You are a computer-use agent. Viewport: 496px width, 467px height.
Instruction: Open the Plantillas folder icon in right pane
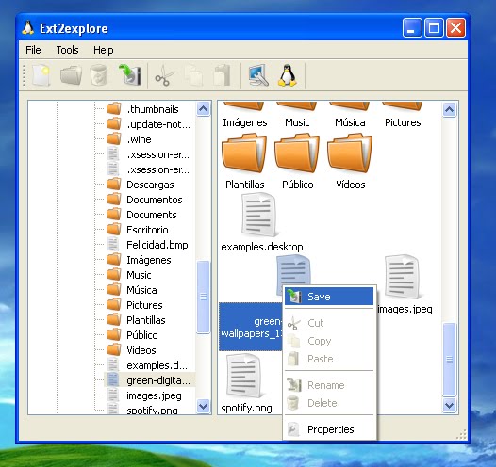[x=244, y=153]
